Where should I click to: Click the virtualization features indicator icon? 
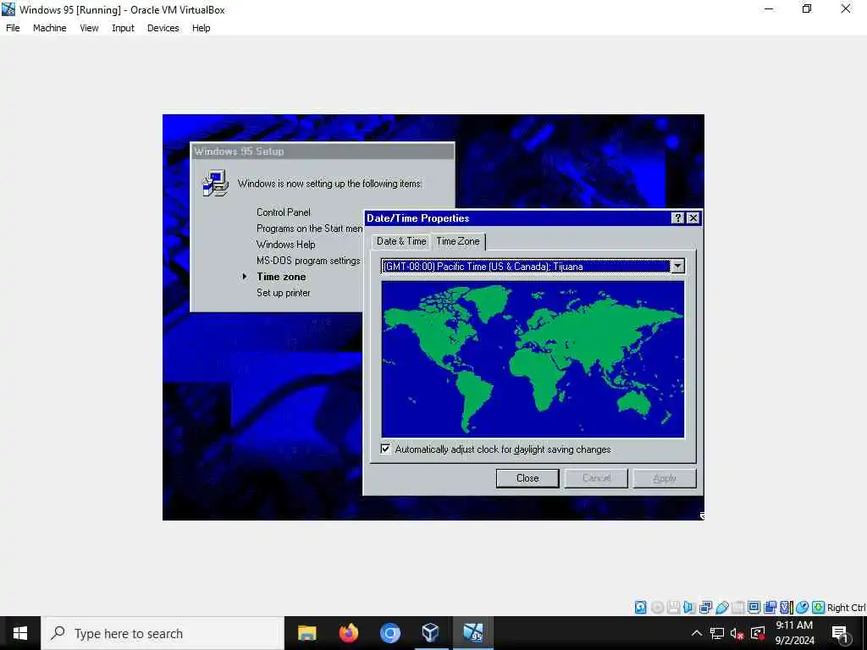[x=786, y=608]
